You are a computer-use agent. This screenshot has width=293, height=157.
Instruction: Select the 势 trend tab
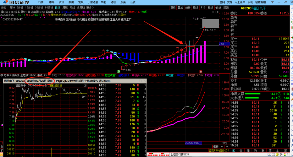pyautogui.click(x=256, y=150)
